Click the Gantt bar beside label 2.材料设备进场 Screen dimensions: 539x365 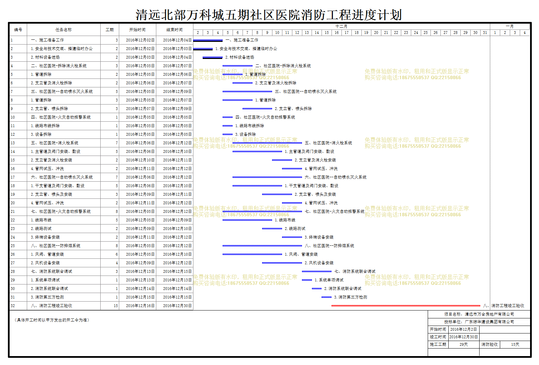point(213,58)
